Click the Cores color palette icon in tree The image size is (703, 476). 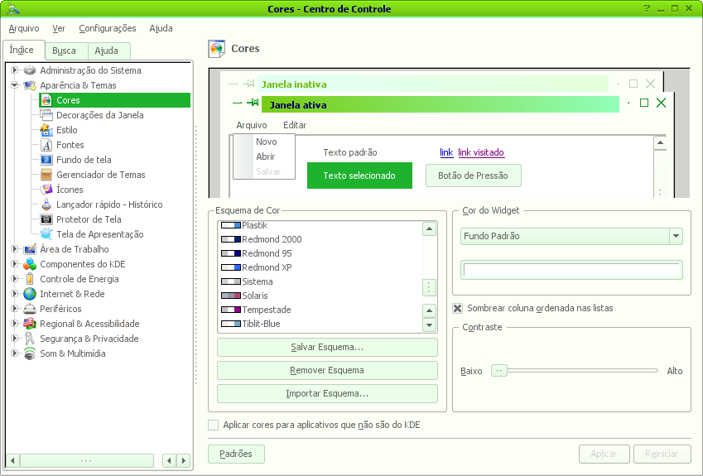pyautogui.click(x=46, y=100)
